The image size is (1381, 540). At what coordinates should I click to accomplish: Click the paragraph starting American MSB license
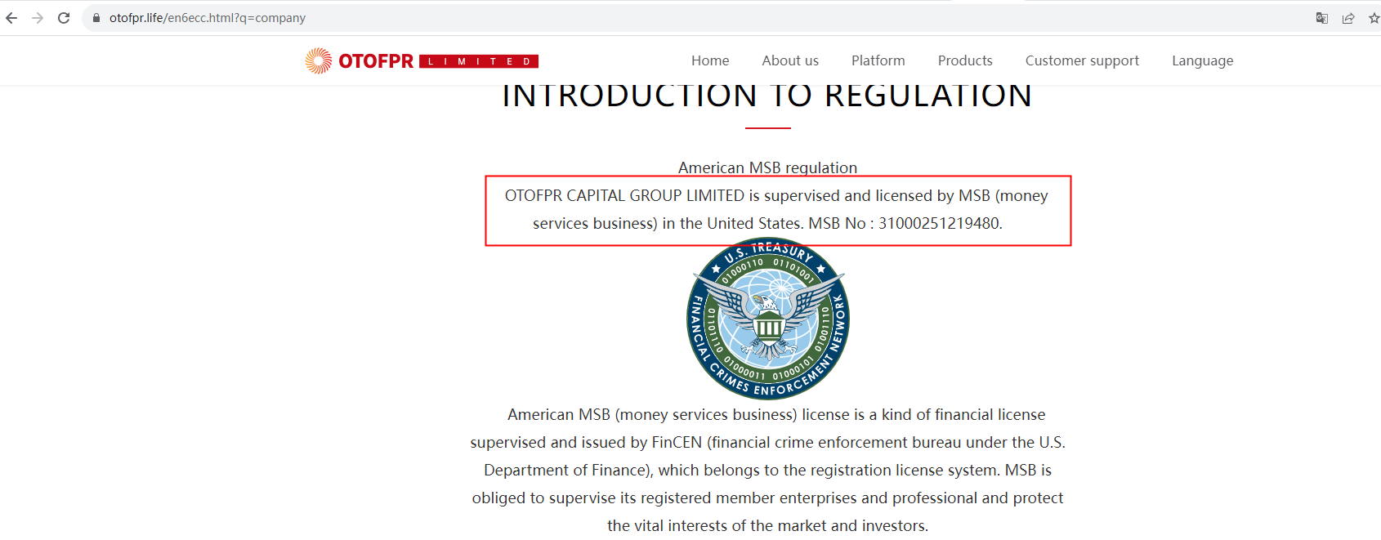(x=768, y=470)
